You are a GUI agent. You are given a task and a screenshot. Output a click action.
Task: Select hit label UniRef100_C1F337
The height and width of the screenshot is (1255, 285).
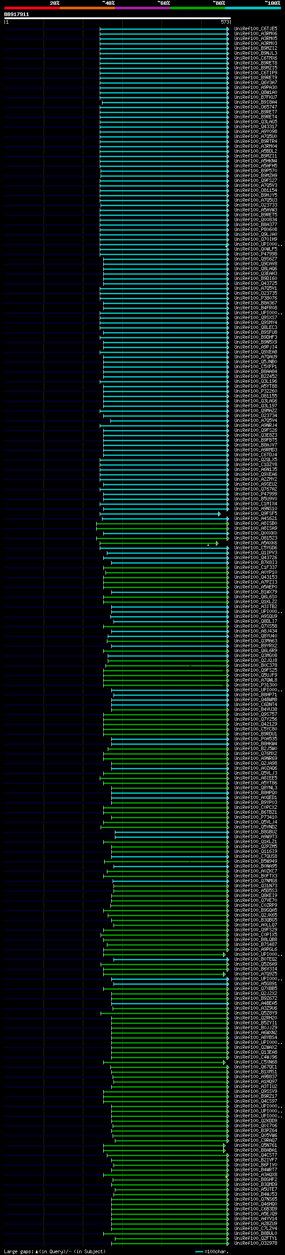256,567
